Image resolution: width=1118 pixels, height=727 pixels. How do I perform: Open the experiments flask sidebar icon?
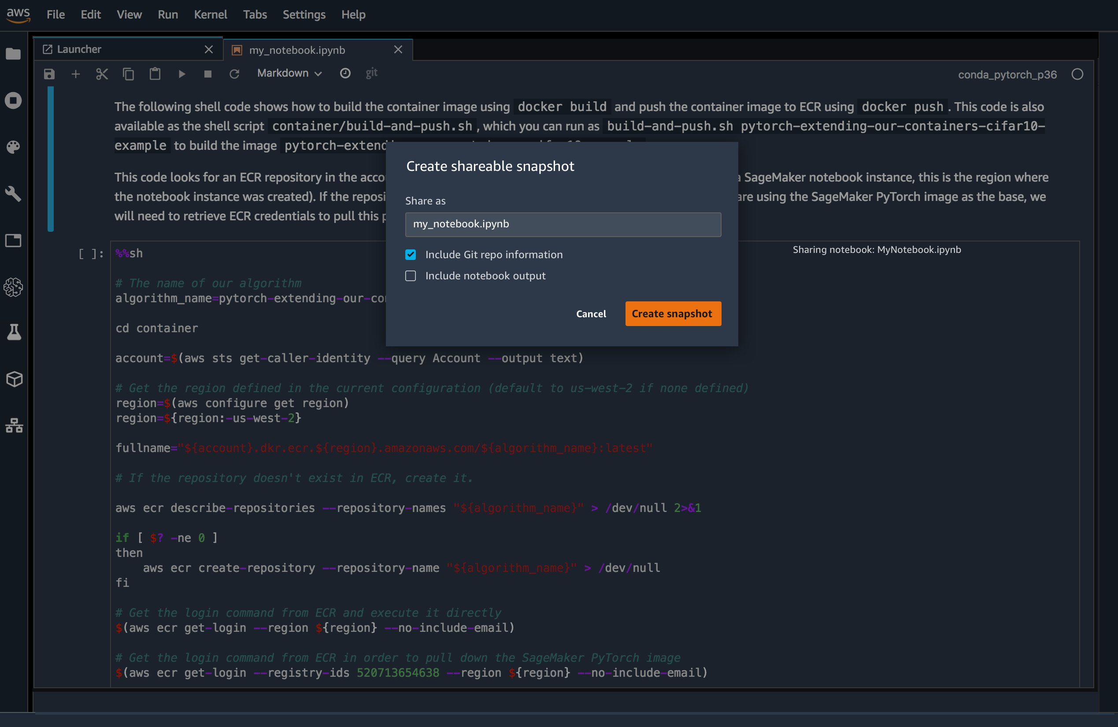14,332
